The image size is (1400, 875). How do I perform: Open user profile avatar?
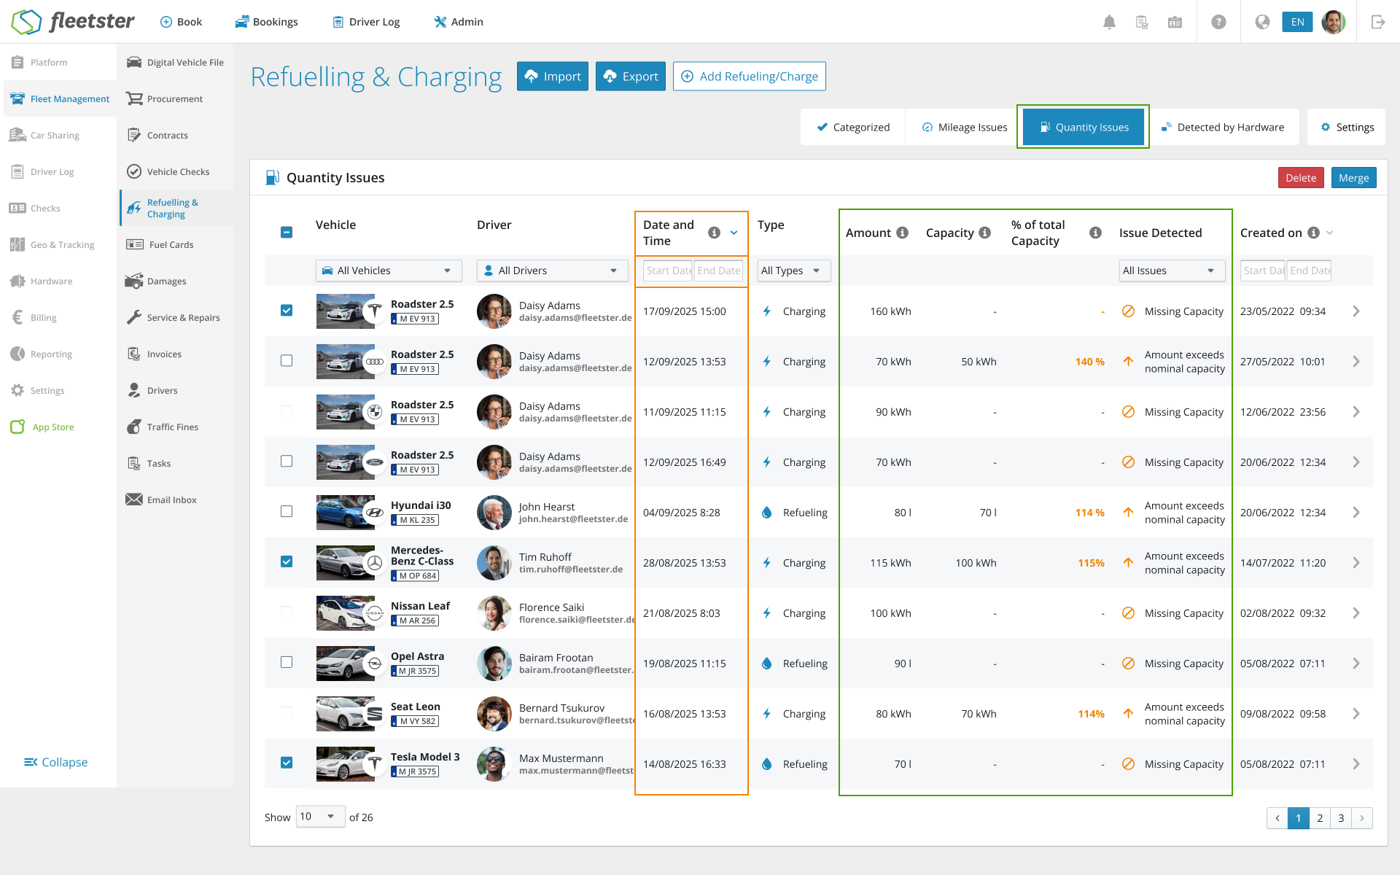click(1334, 22)
